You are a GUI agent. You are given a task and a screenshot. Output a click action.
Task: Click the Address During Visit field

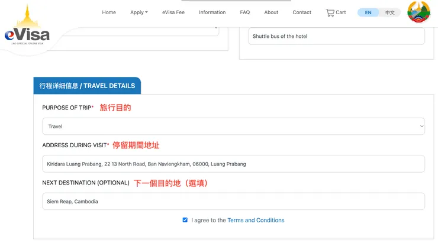pyautogui.click(x=234, y=164)
